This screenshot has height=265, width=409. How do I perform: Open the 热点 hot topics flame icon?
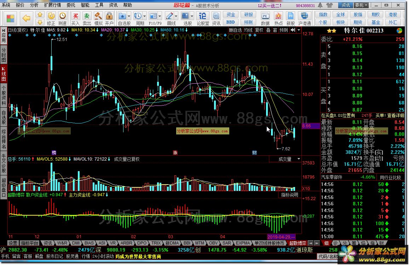(x=278, y=19)
